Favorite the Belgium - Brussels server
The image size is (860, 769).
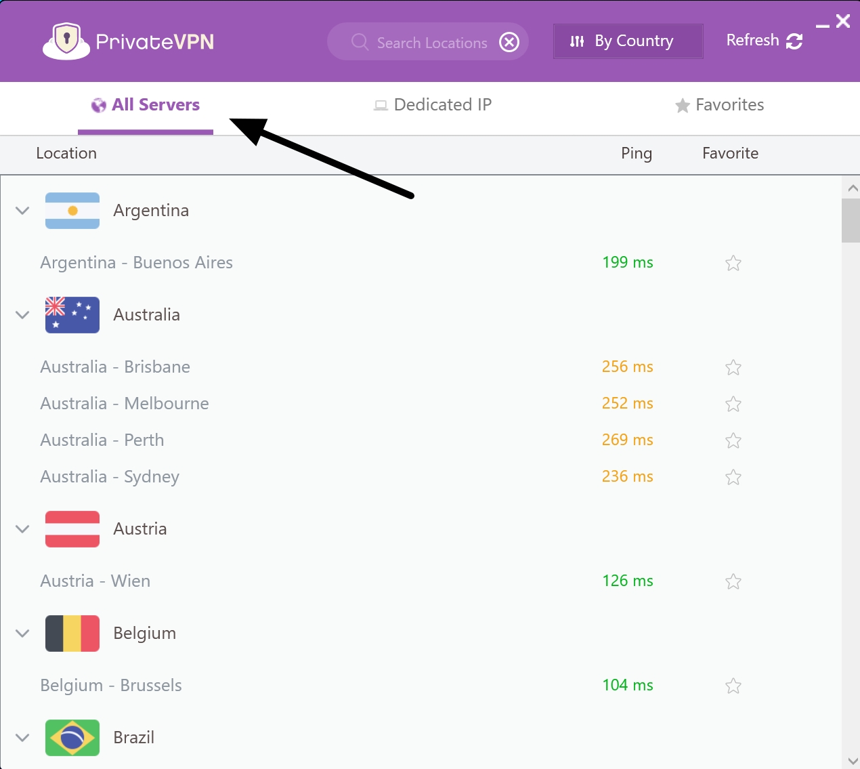(733, 686)
